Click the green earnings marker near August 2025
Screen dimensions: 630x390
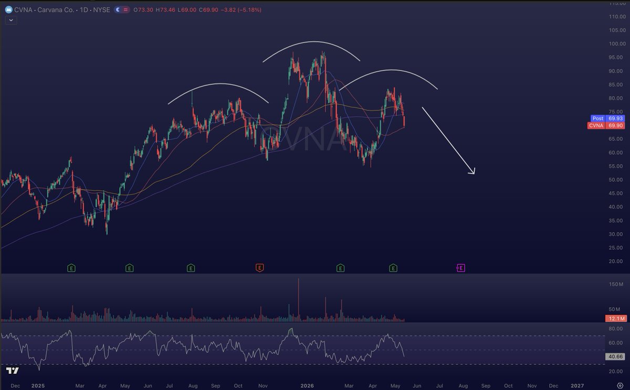pos(191,268)
